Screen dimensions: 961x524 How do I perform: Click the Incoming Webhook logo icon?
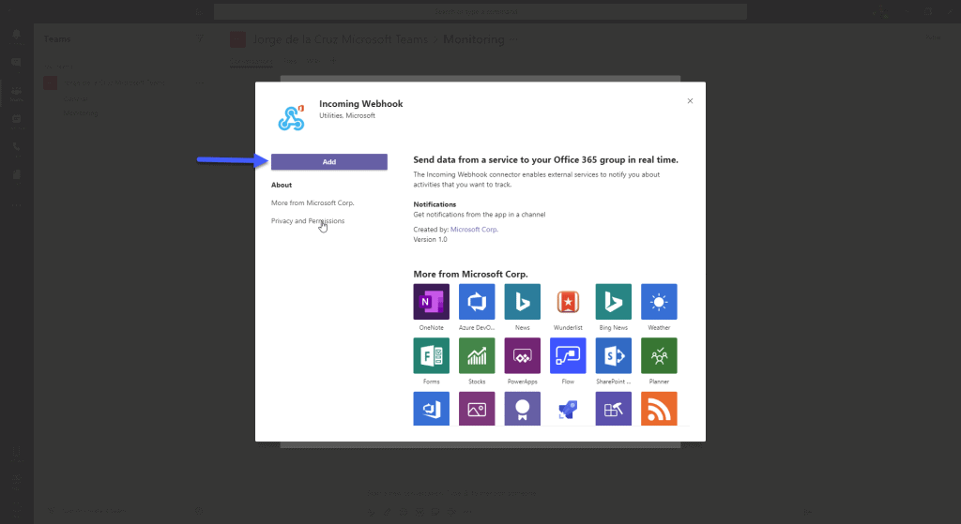coord(291,117)
